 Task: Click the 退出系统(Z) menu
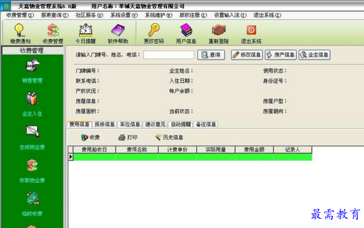[267, 15]
